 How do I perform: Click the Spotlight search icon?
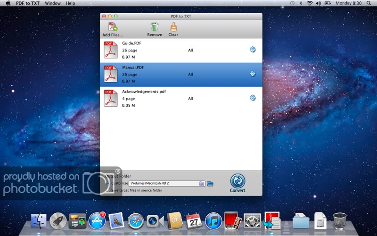coord(369,3)
